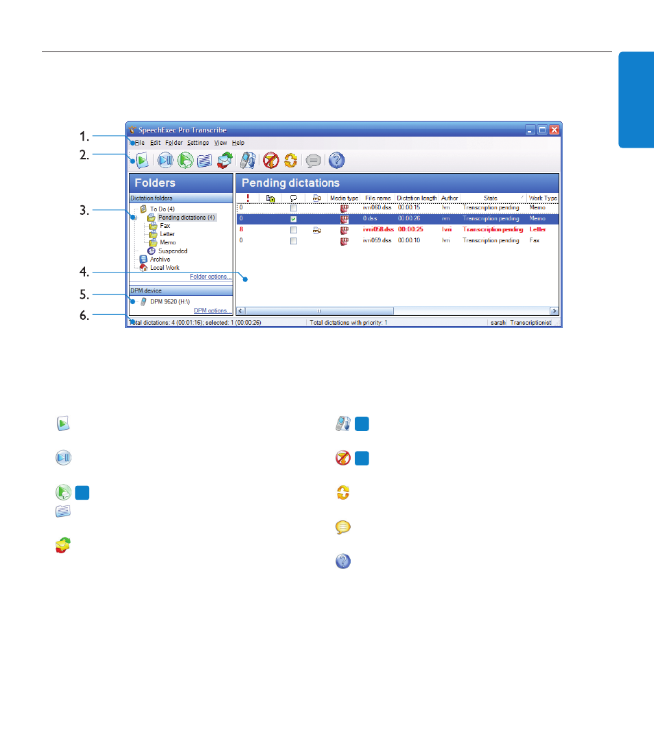Sort by the Author column header

pyautogui.click(x=449, y=198)
